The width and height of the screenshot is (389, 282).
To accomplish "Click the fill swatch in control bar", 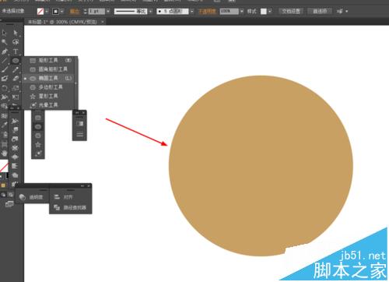I will pos(40,11).
